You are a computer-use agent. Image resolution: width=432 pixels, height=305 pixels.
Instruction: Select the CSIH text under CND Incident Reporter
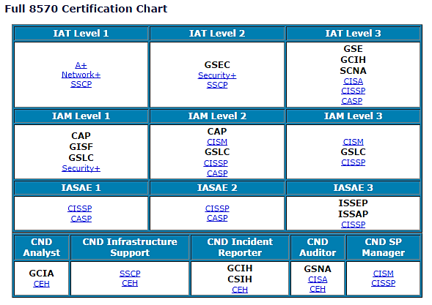(x=240, y=279)
